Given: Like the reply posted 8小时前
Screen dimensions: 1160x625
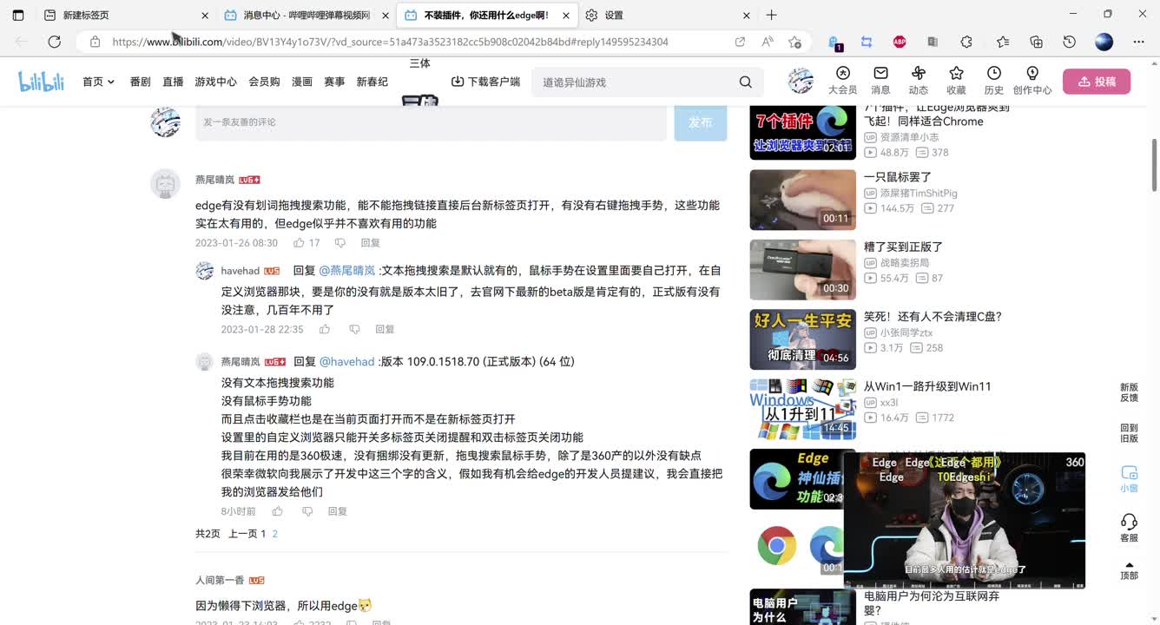Looking at the screenshot, I should pos(278,511).
